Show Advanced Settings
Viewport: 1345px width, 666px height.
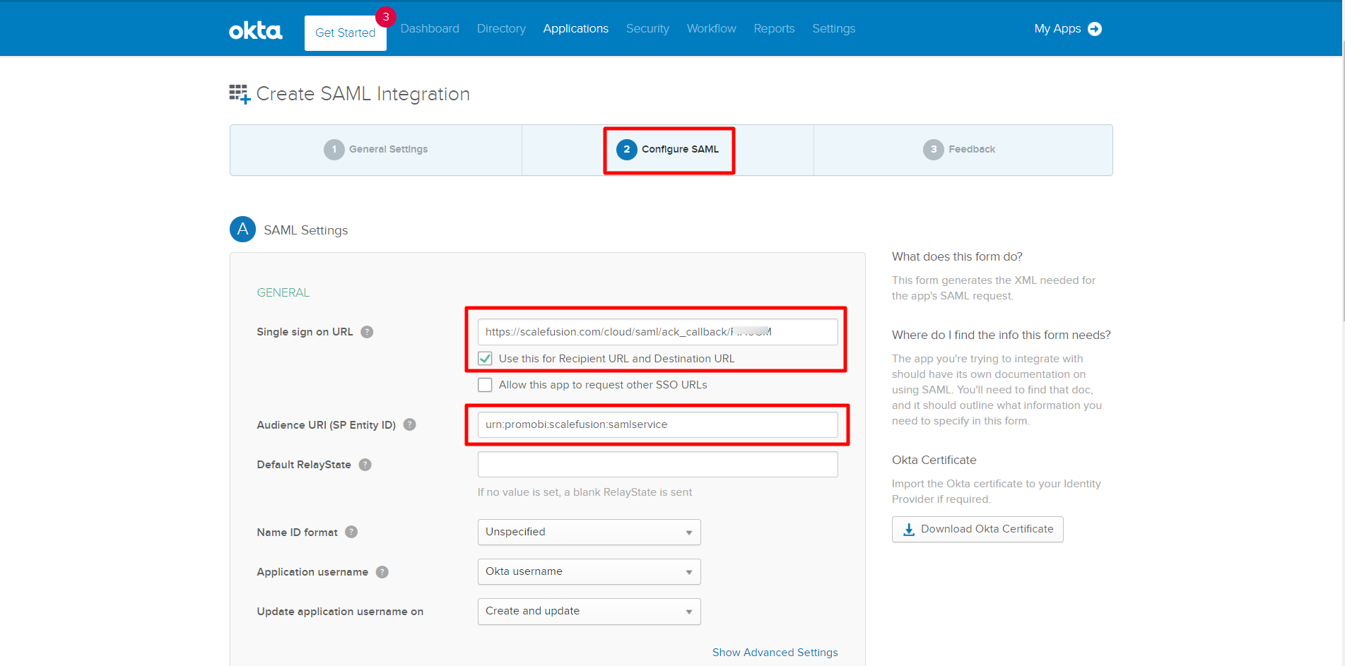pos(775,653)
